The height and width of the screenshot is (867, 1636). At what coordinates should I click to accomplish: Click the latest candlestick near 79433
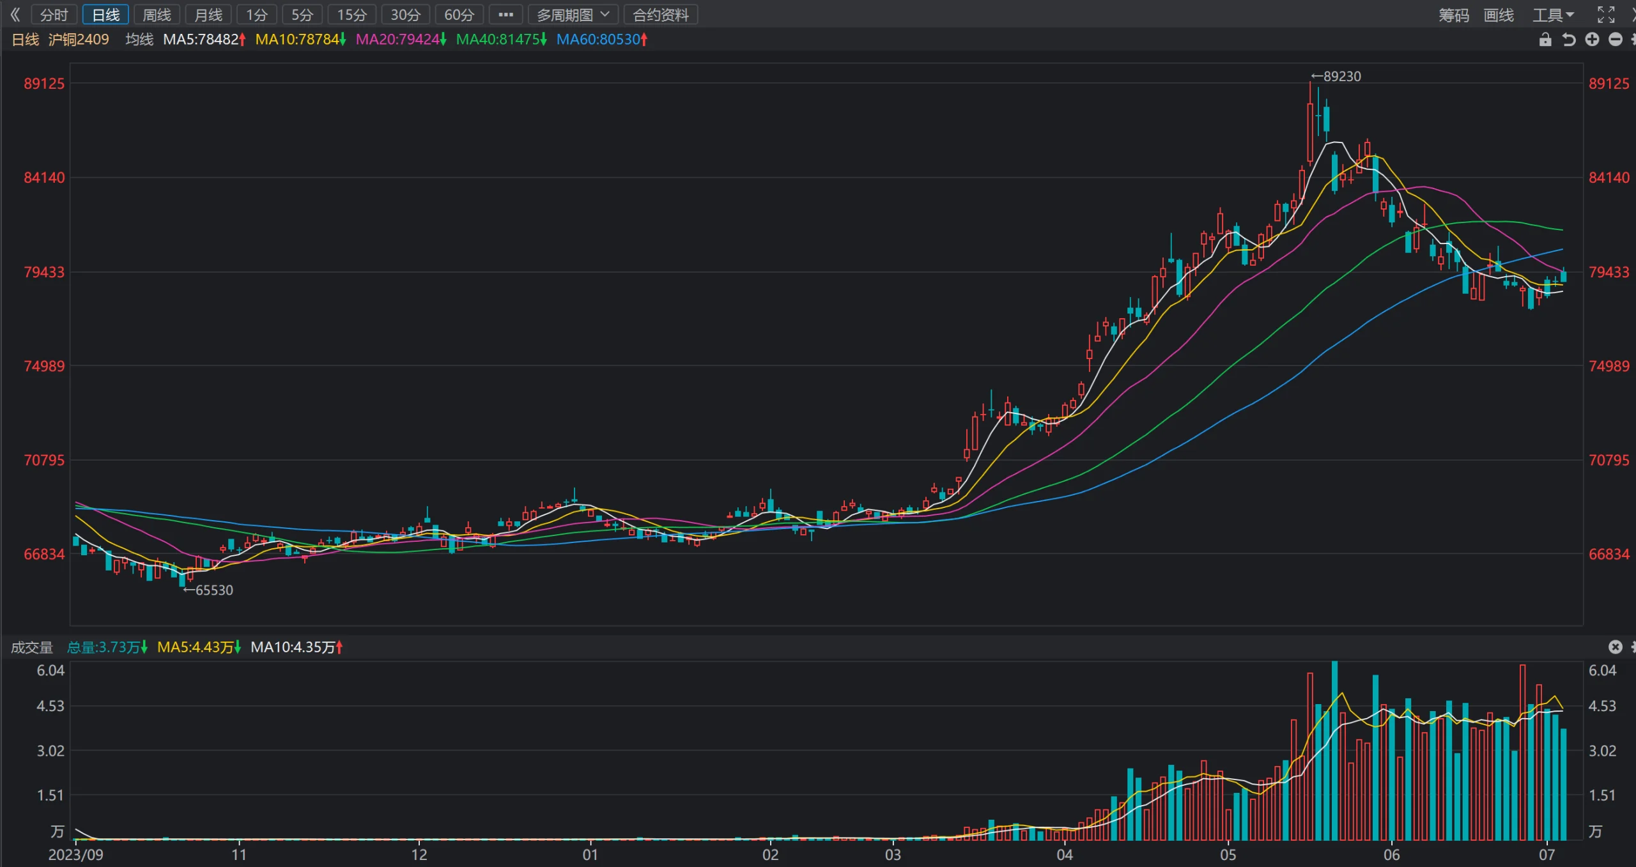pyautogui.click(x=1564, y=276)
